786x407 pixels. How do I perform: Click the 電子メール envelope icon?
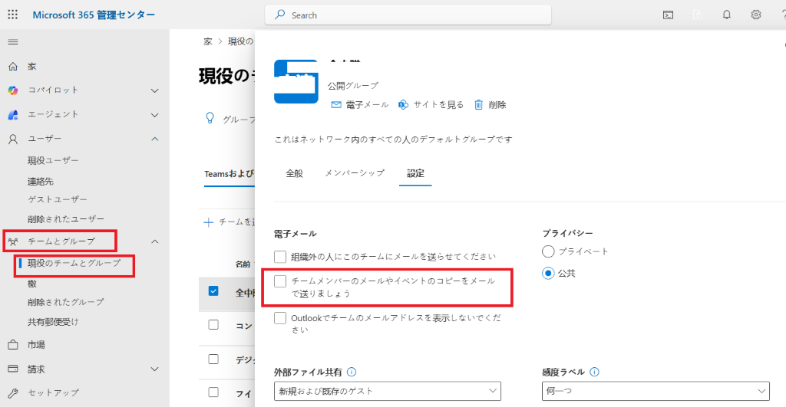(x=336, y=105)
